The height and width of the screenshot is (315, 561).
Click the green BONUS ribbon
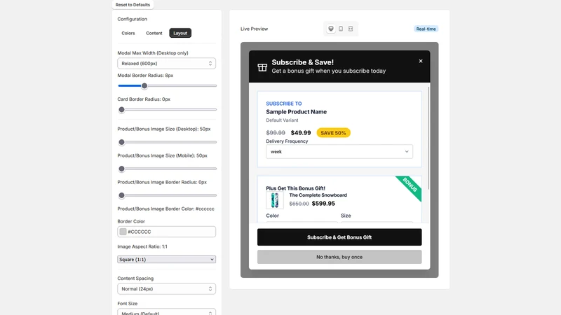[410, 185]
